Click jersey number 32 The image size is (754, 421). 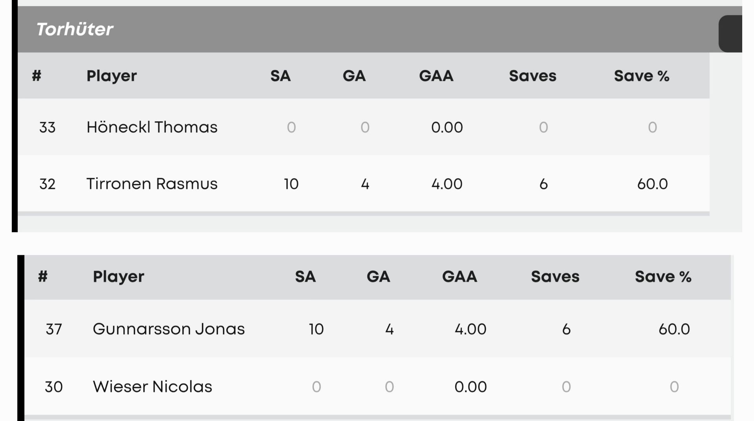[x=47, y=184]
